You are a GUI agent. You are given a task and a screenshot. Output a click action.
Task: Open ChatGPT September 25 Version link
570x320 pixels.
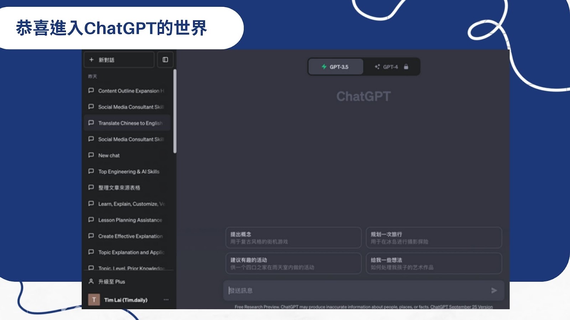(x=461, y=307)
